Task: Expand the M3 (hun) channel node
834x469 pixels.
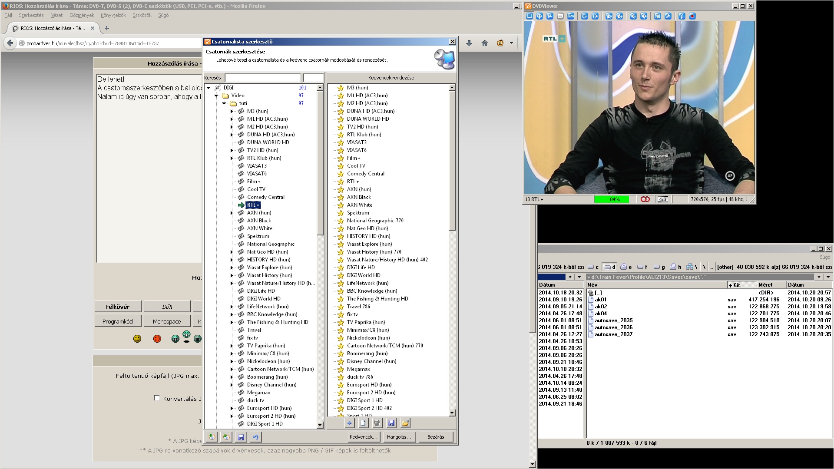Action: [232, 111]
